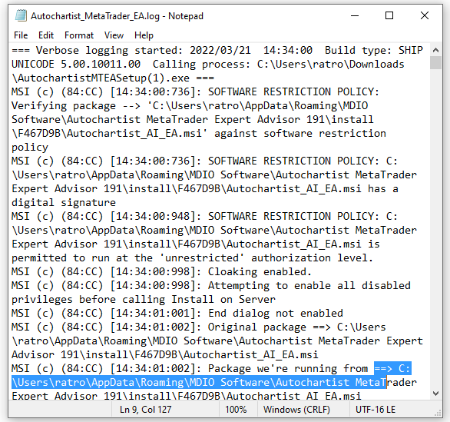450x422 pixels.
Task: Open the Help menu
Action: tap(144, 35)
